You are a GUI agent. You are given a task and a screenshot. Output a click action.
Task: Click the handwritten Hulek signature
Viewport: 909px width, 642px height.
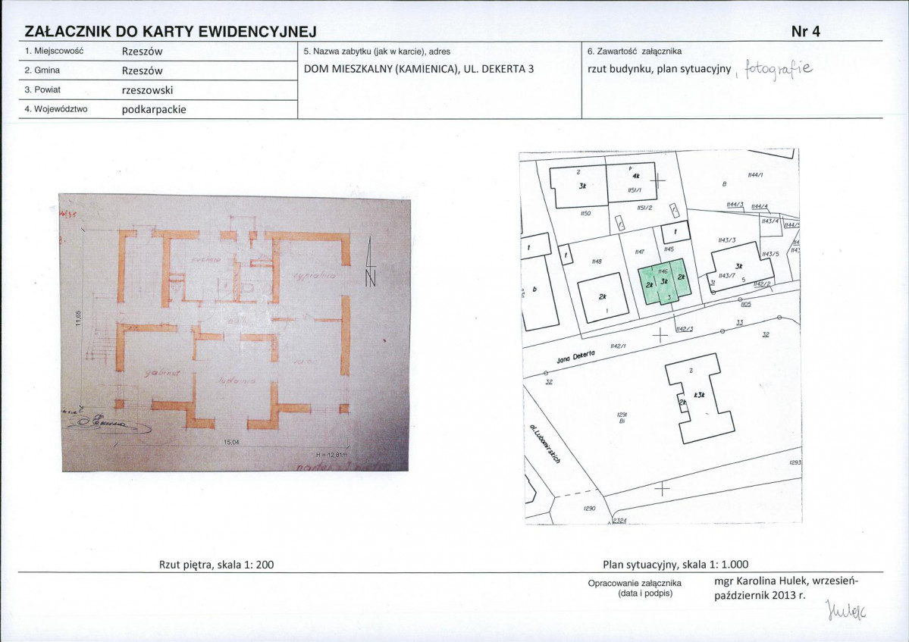(846, 610)
